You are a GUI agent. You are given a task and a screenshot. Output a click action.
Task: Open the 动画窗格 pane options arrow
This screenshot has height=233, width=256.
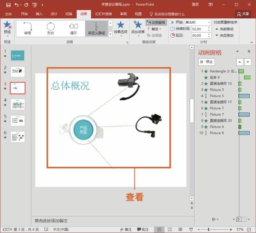point(237,51)
